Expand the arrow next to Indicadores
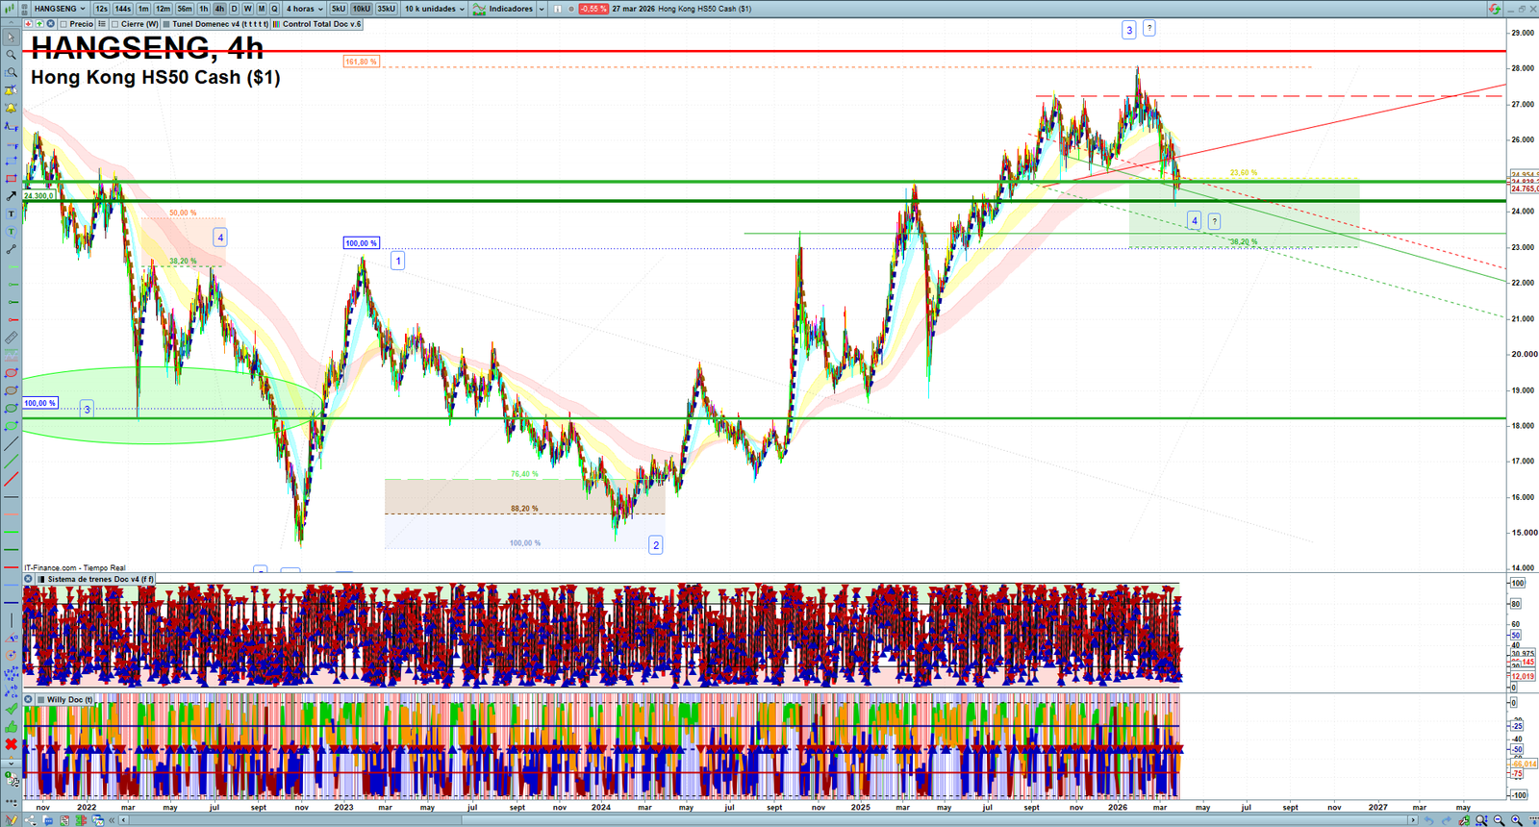Viewport: 1539px width, 827px height. [542, 9]
